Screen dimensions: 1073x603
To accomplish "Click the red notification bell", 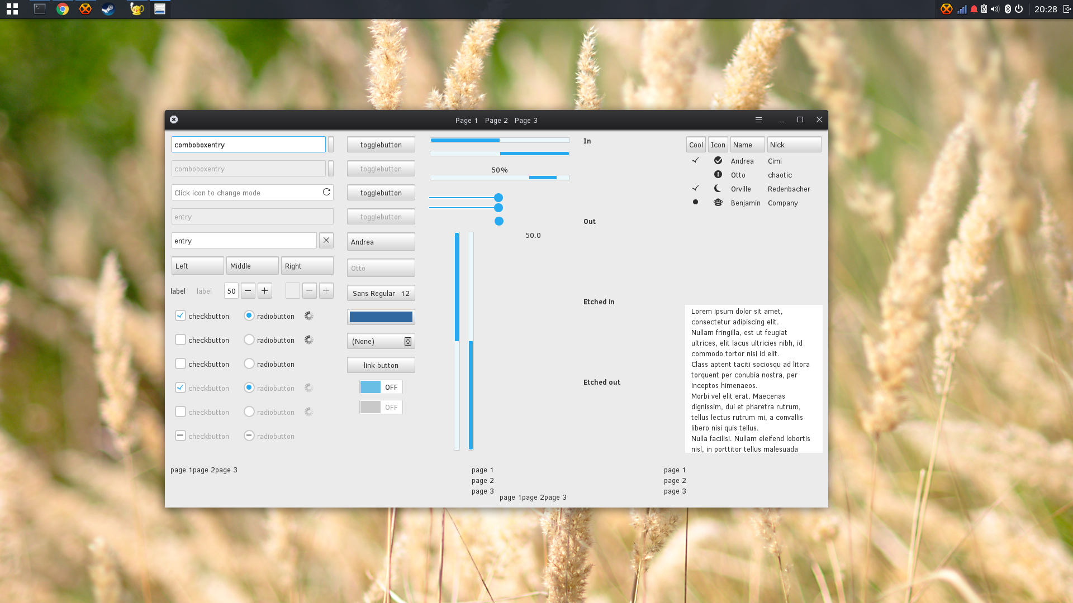I will coord(974,9).
